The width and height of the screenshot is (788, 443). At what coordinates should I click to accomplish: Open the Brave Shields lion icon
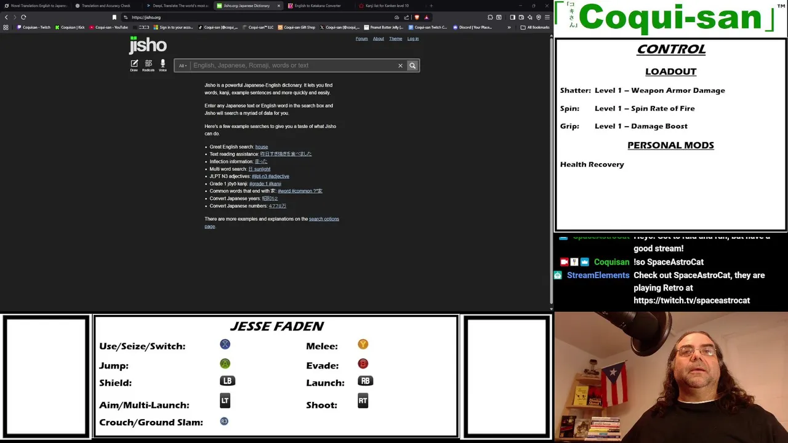pyautogui.click(x=417, y=17)
